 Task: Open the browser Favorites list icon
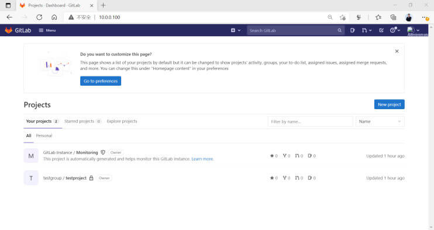[378, 17]
